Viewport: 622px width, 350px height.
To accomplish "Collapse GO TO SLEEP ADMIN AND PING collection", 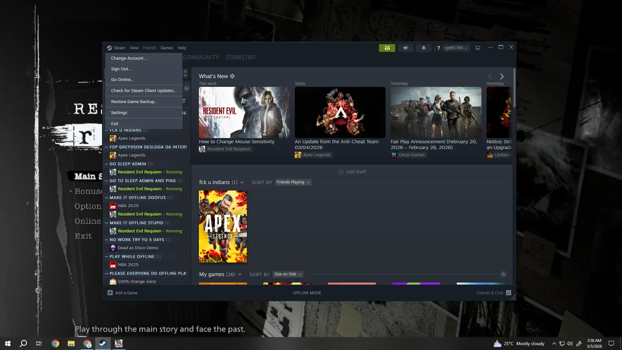I will (107, 181).
